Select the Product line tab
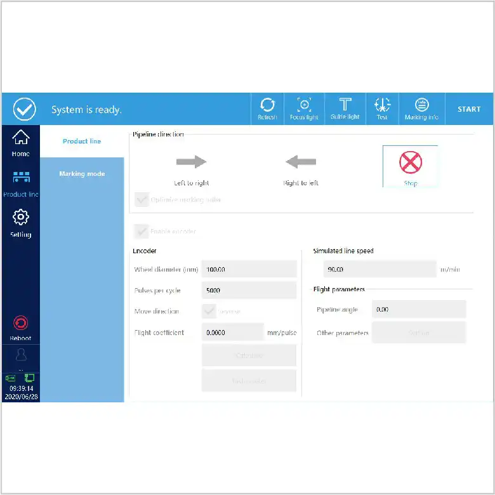The width and height of the screenshot is (495, 495). (x=82, y=141)
